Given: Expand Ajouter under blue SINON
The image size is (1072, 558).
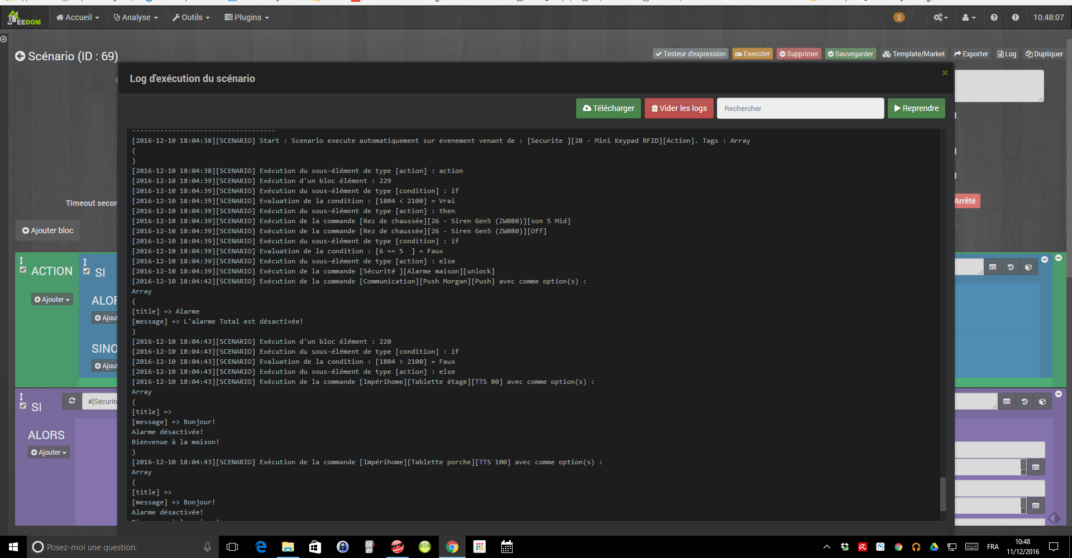Looking at the screenshot, I should pos(105,366).
